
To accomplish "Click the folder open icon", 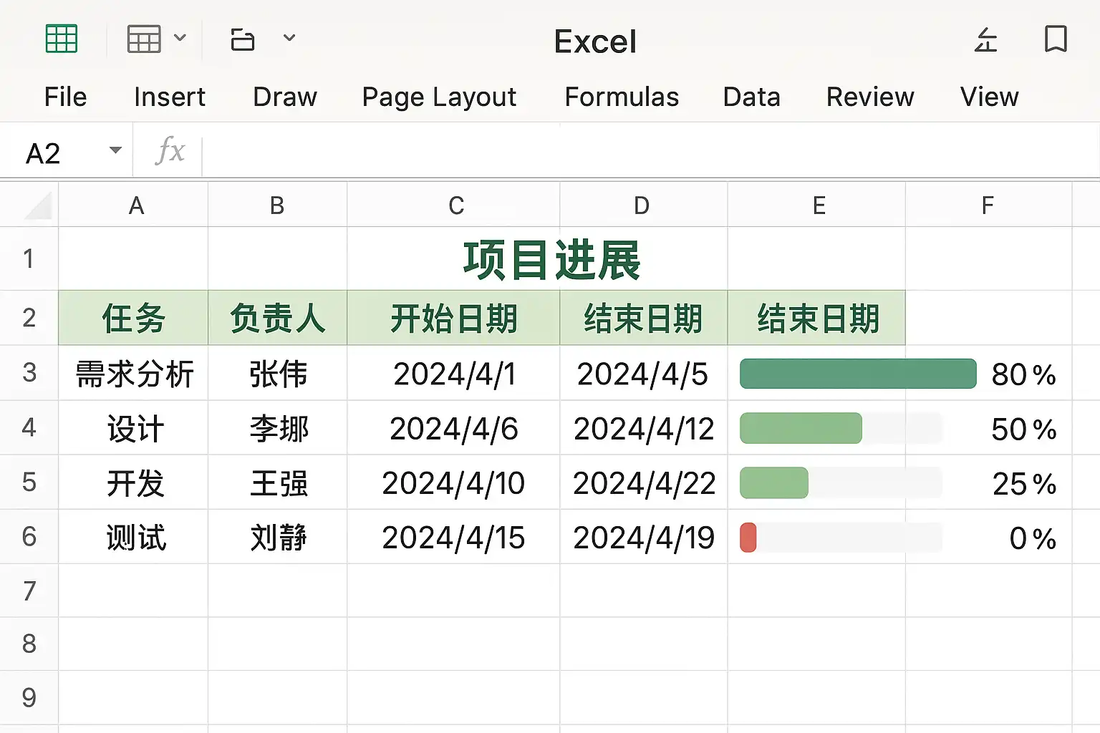I will [243, 39].
